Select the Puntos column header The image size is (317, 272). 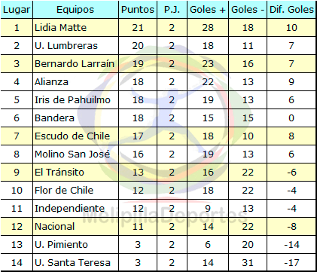coord(138,10)
